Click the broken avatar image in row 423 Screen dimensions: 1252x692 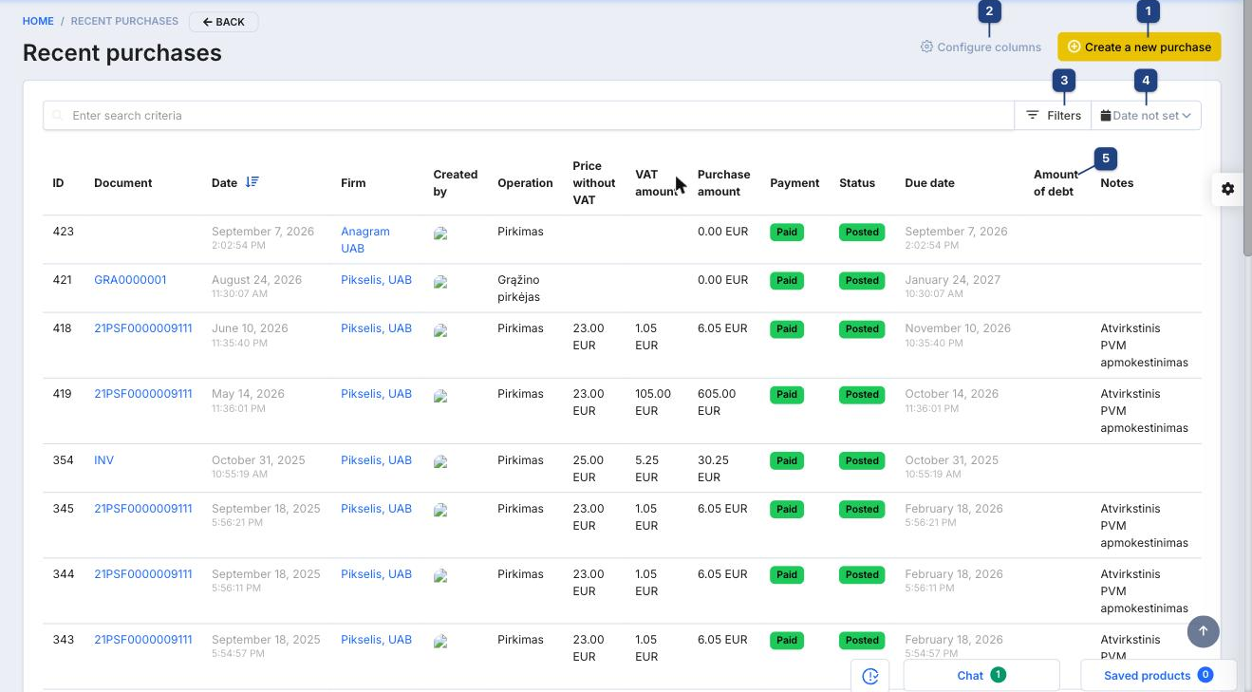pyautogui.click(x=439, y=233)
